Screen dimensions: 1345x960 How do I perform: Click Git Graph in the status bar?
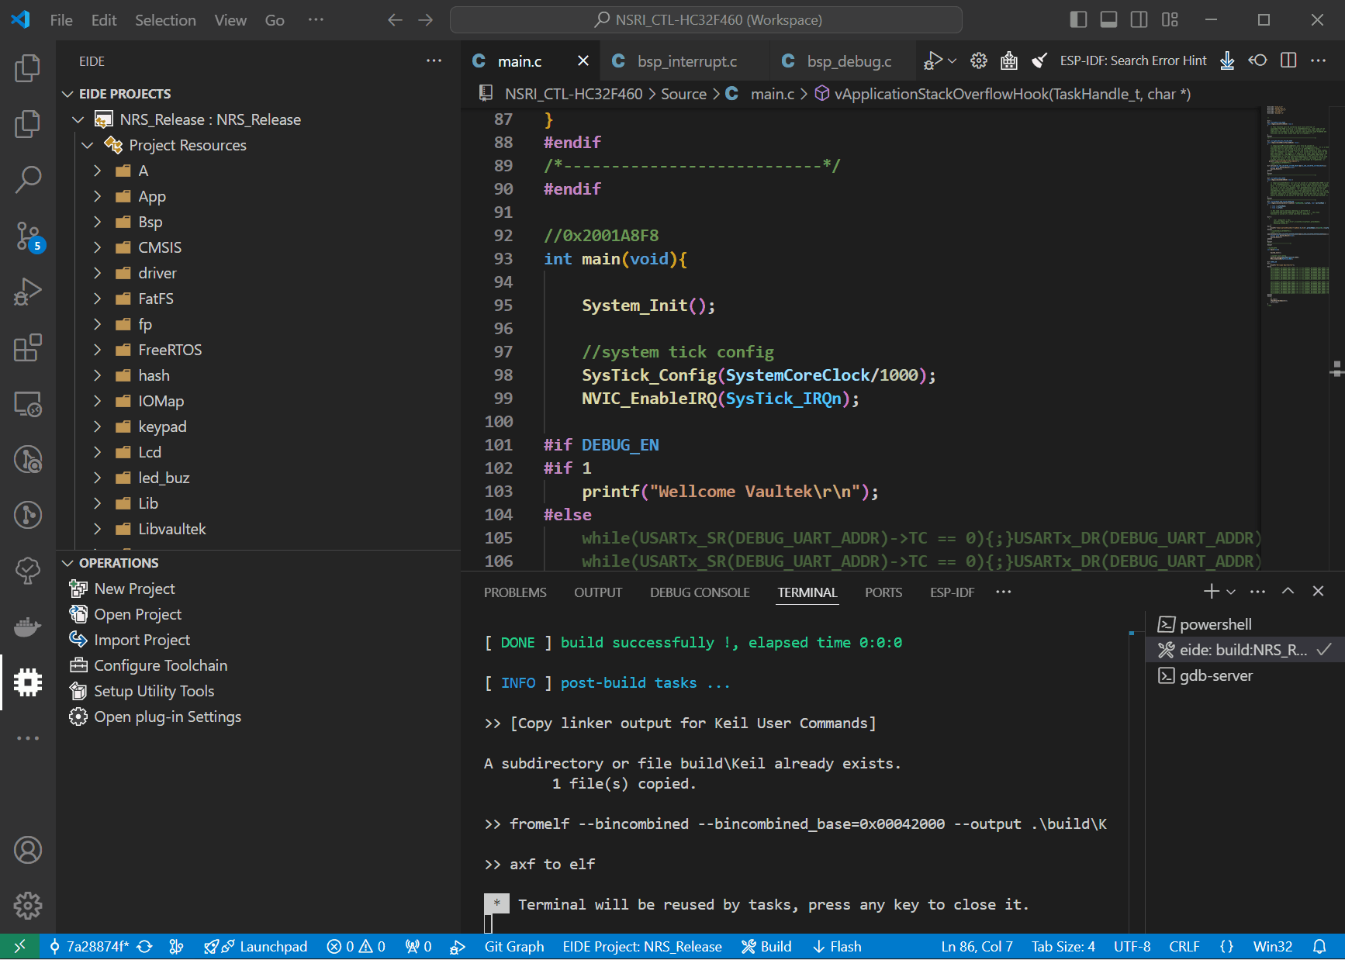tap(514, 947)
